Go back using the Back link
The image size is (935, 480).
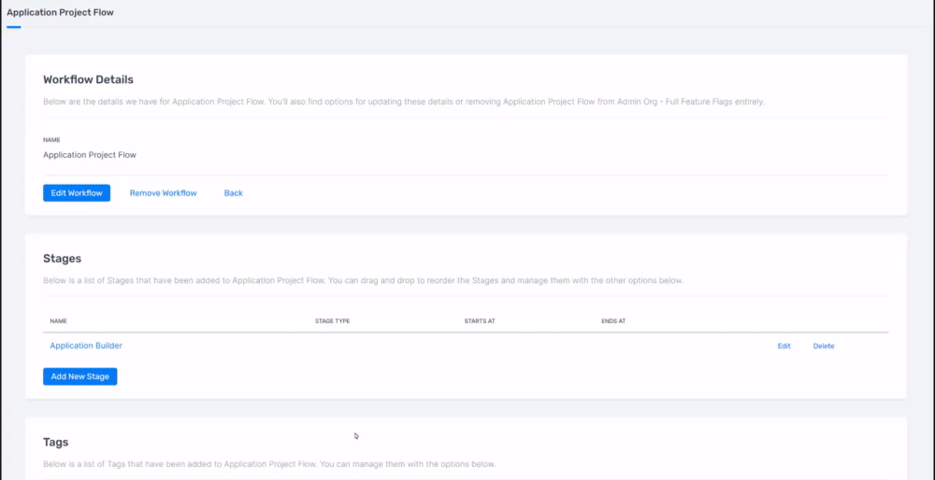233,193
